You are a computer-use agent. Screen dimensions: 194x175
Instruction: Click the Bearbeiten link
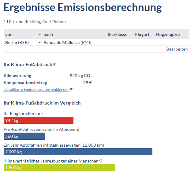tap(177, 49)
